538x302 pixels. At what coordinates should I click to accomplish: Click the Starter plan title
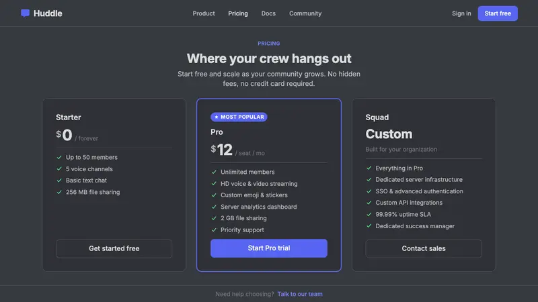point(69,117)
